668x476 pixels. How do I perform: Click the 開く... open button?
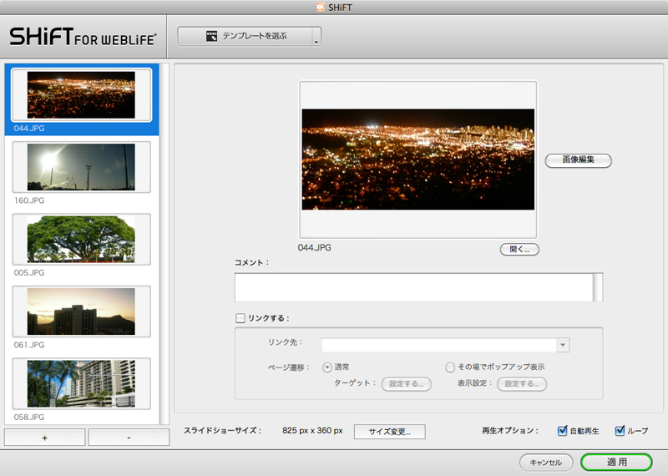[519, 249]
